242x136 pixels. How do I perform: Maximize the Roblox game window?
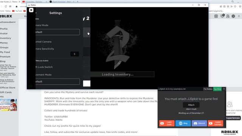pos(199,5)
